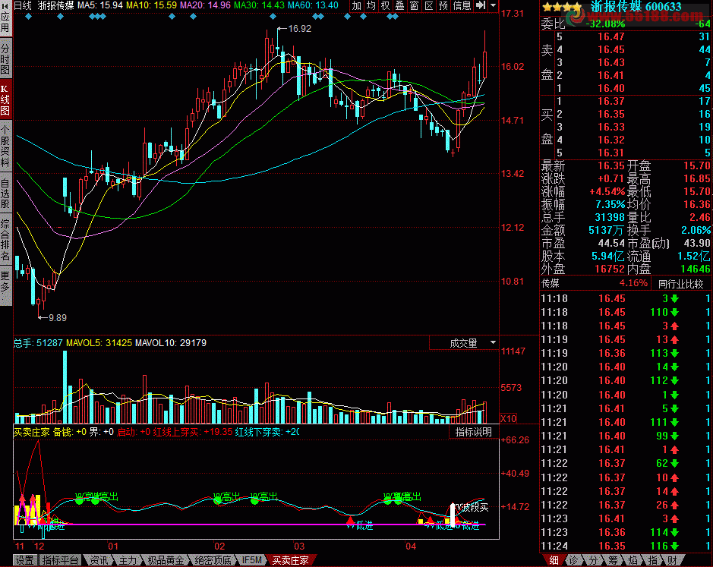Click the four-star rating icon

[x=562, y=7]
